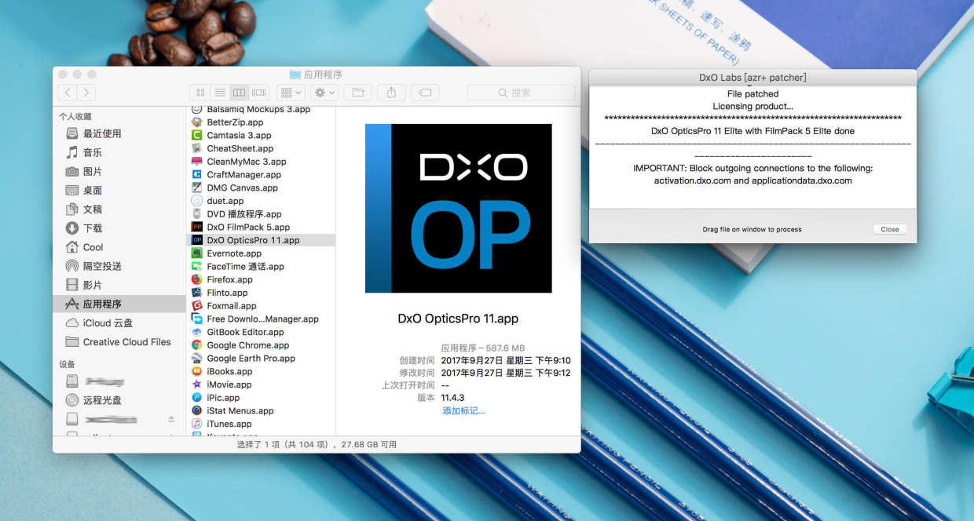
Task: Select the CheatSheet.app icon
Action: [x=197, y=148]
